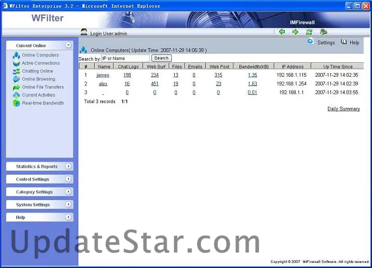Viewport: 372px width, 268px height.
Task: Click the Online Computers heading icon
Action: pyautogui.click(x=84, y=50)
